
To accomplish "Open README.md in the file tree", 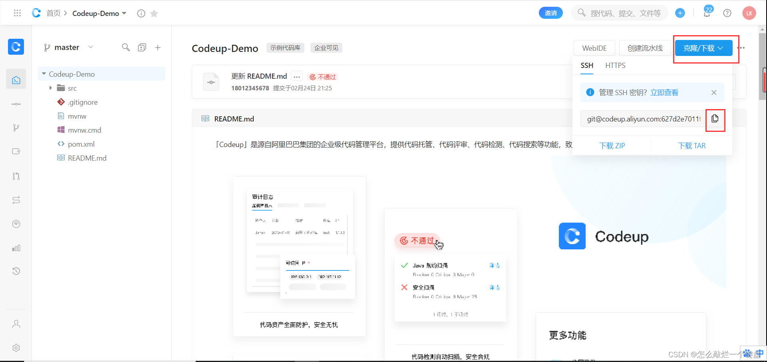I will pyautogui.click(x=87, y=158).
